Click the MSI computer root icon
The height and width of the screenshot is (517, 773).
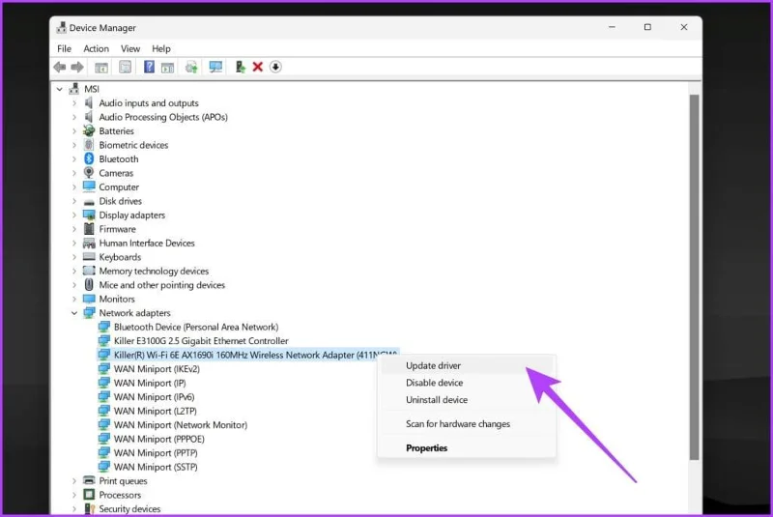click(74, 89)
